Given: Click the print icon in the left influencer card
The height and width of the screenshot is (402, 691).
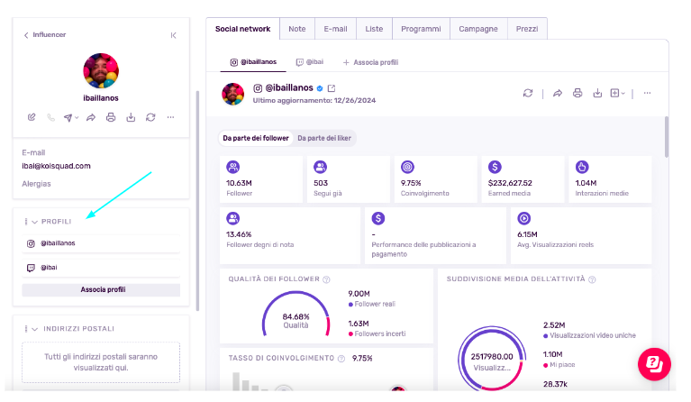Looking at the screenshot, I should pos(111,117).
